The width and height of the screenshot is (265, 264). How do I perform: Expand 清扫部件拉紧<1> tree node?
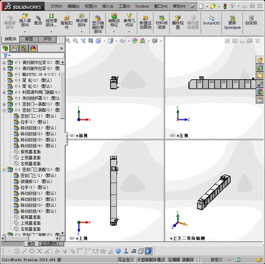4,63
